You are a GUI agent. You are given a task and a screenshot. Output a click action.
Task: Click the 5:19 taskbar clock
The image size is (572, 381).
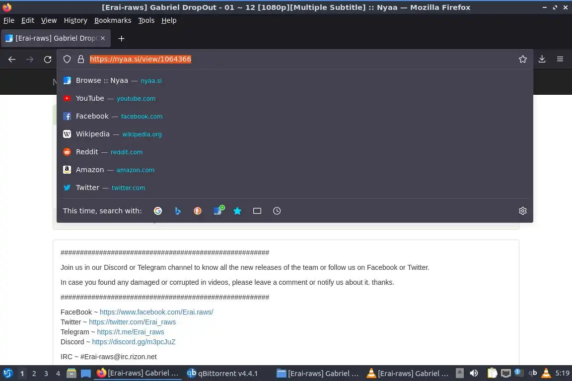coord(562,374)
